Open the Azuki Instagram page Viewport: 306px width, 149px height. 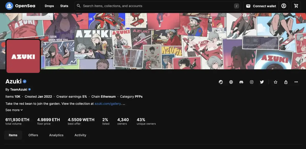[252, 82]
